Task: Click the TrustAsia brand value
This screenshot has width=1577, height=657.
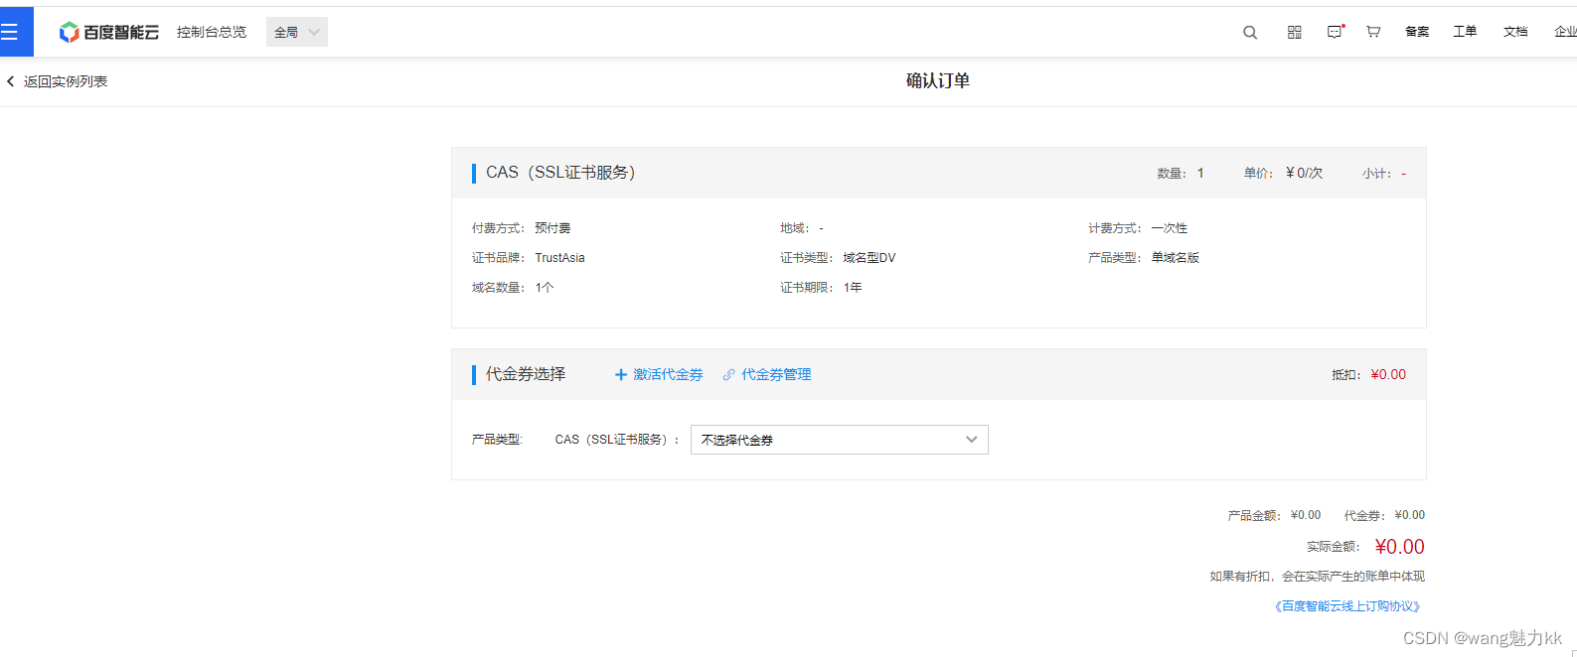Action: pos(559,258)
